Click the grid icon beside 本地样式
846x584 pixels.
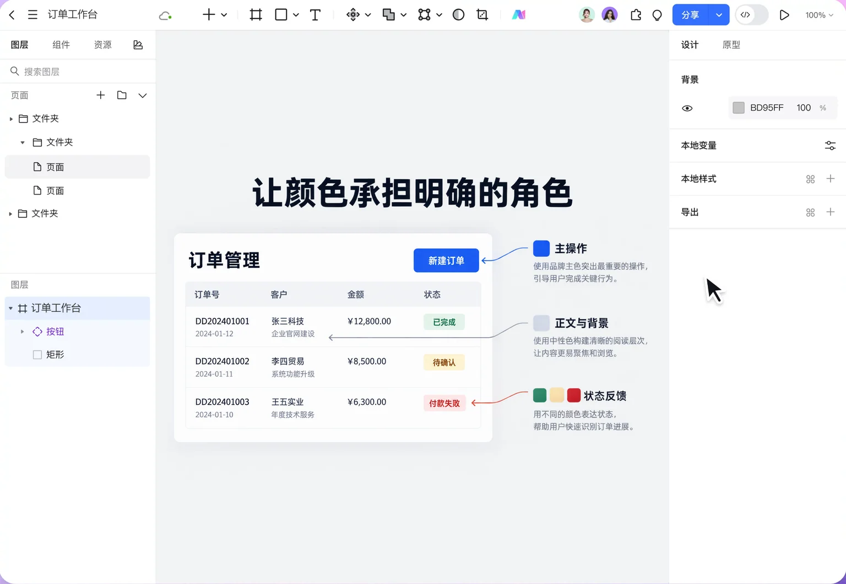click(x=810, y=179)
